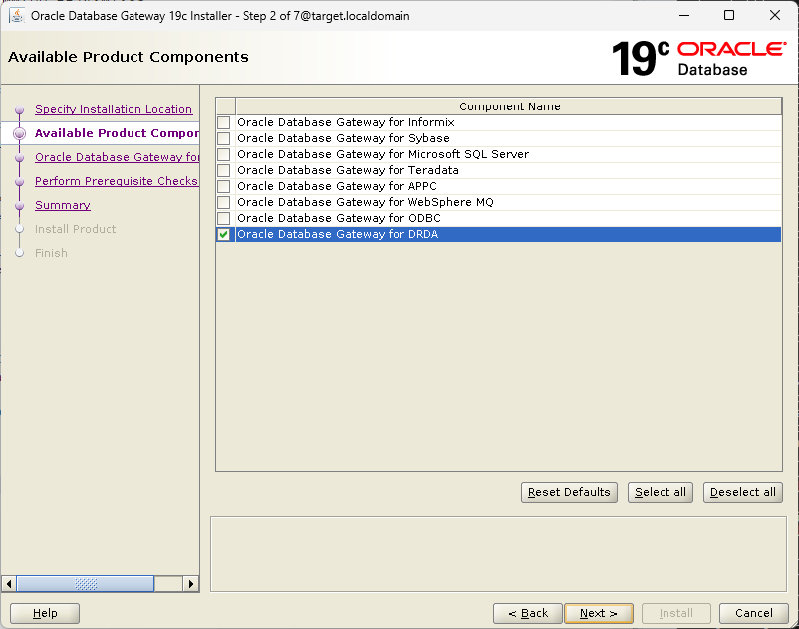This screenshot has height=629, width=799.
Task: Select the 'Oracle Database Gateway for ODBC' row text
Action: pyautogui.click(x=339, y=218)
